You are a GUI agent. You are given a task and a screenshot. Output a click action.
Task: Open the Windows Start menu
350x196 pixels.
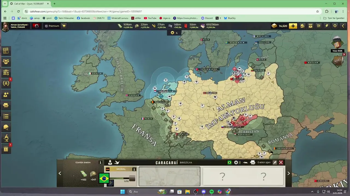[122, 192]
